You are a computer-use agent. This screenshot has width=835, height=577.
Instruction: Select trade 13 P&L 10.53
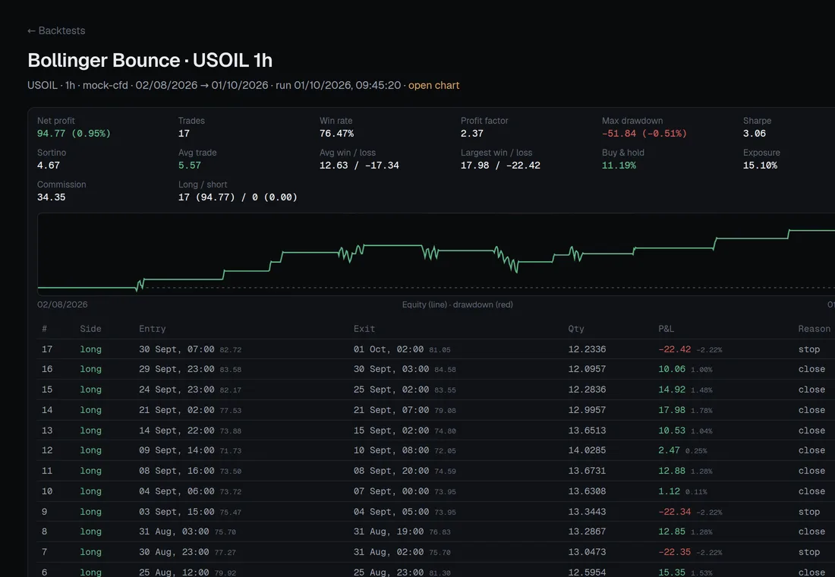(672, 430)
